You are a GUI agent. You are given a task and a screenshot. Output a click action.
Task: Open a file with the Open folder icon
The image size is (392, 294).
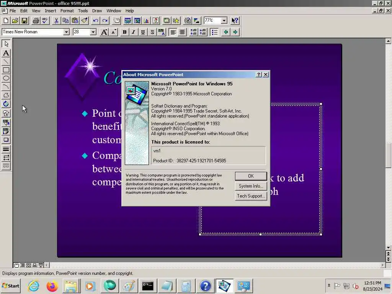(x=15, y=21)
